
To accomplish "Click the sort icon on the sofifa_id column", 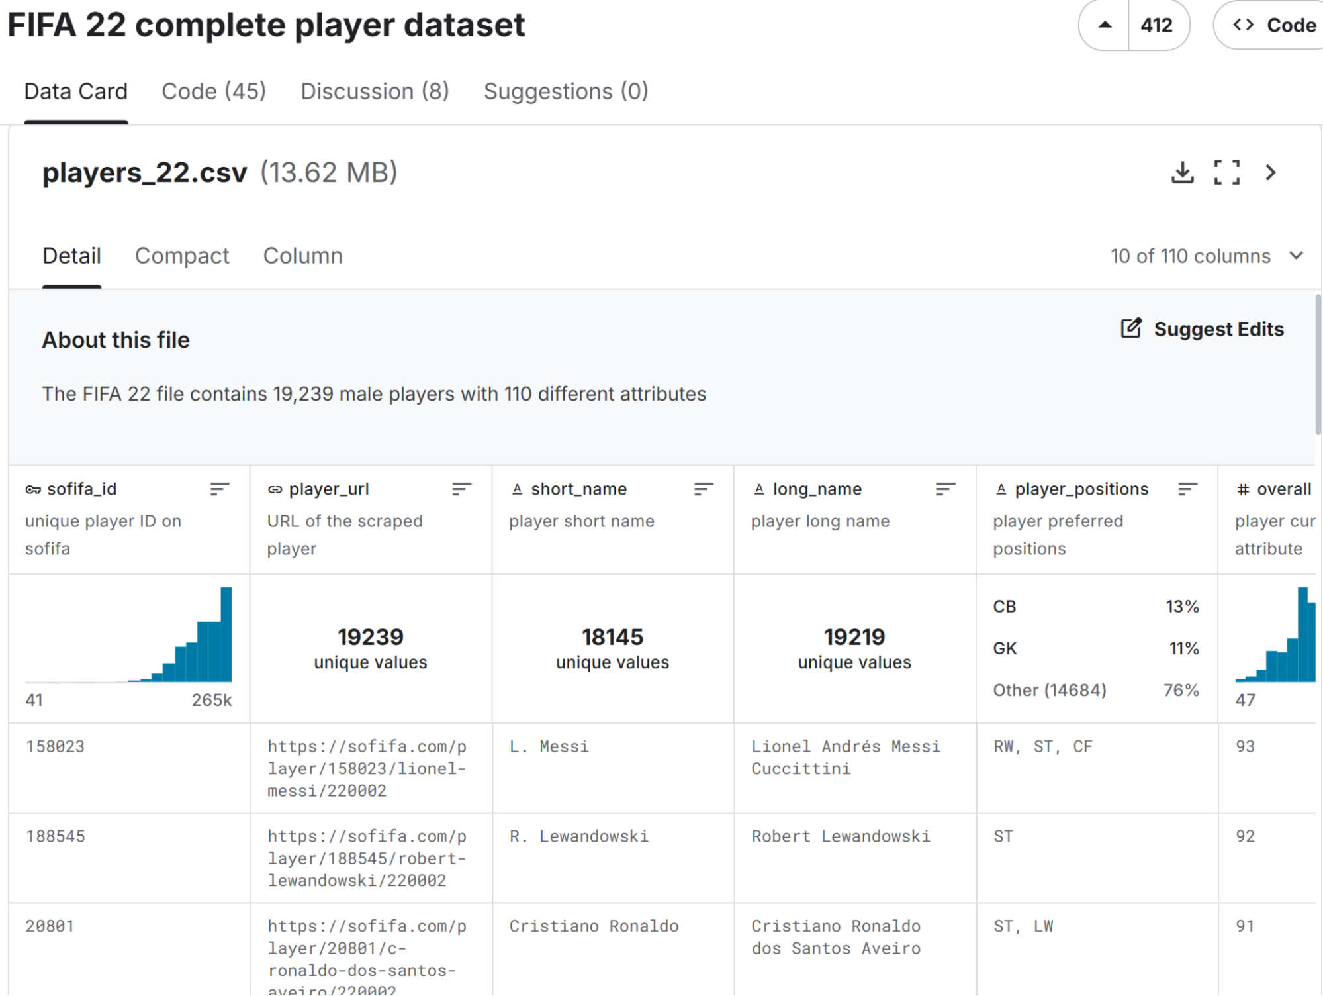I will pyautogui.click(x=220, y=488).
